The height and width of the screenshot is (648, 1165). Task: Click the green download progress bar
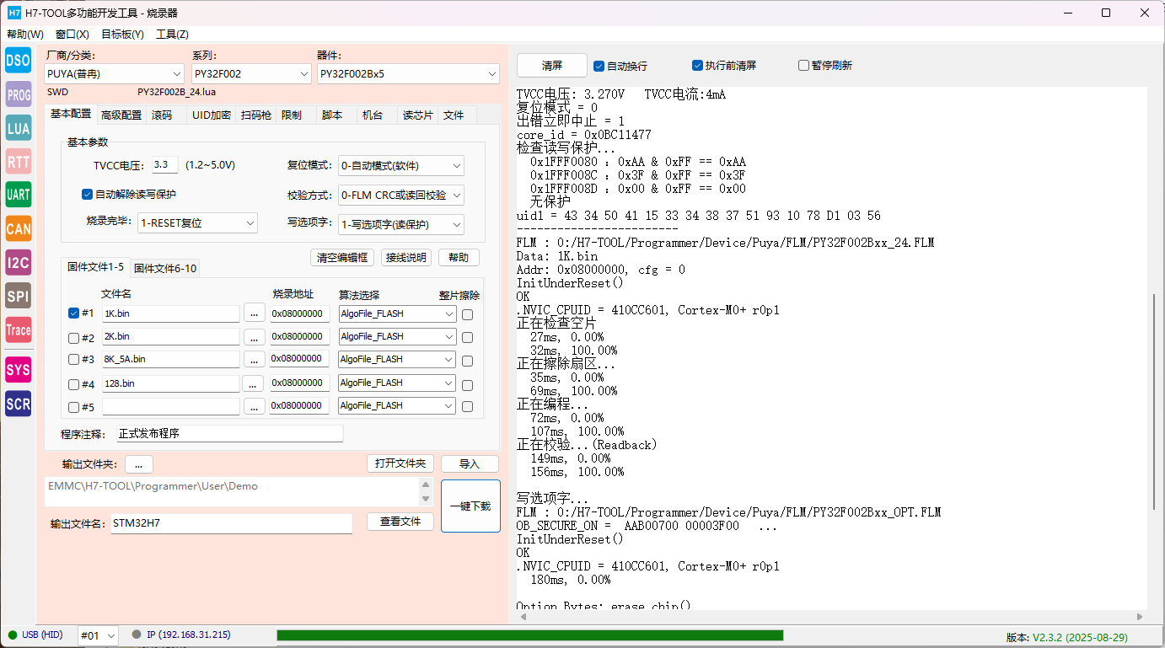pyautogui.click(x=530, y=635)
